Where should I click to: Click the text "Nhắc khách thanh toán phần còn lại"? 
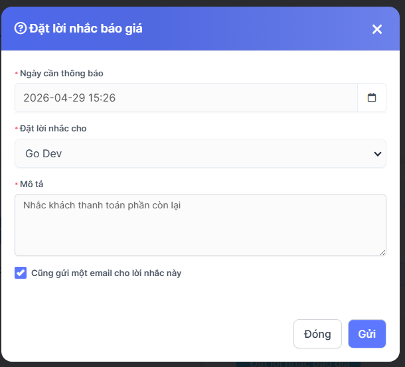pyautogui.click(x=102, y=205)
